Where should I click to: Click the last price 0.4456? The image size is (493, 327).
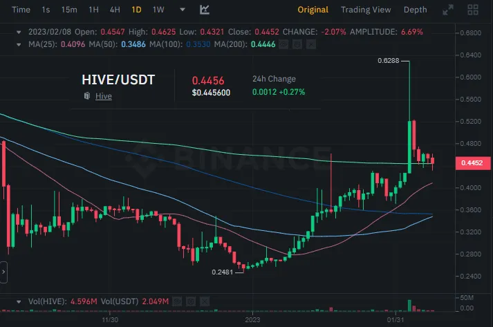(x=208, y=81)
